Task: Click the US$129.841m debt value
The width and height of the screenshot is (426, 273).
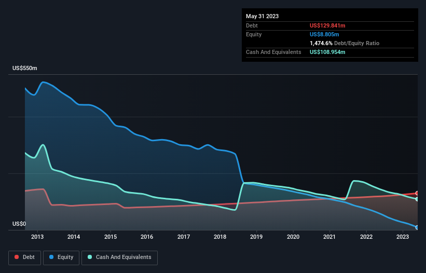Action: (327, 25)
